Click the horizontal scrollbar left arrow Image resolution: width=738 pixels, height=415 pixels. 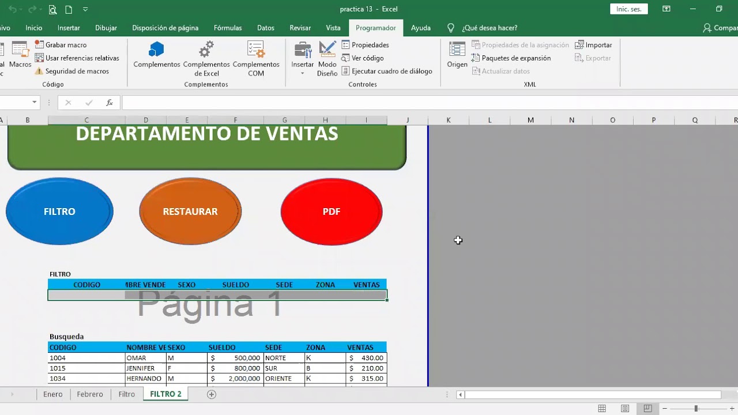coord(460,395)
